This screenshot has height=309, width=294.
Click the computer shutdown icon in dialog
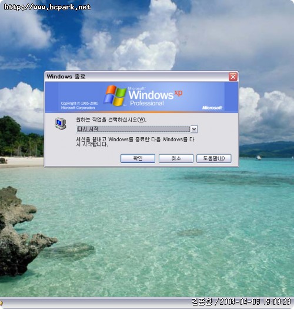coord(61,124)
